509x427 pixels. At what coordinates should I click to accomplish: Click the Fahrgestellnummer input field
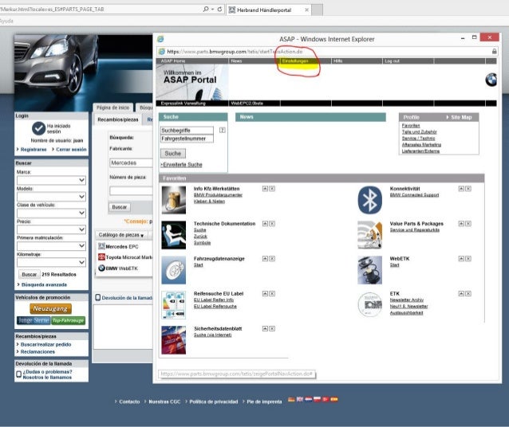(x=187, y=139)
